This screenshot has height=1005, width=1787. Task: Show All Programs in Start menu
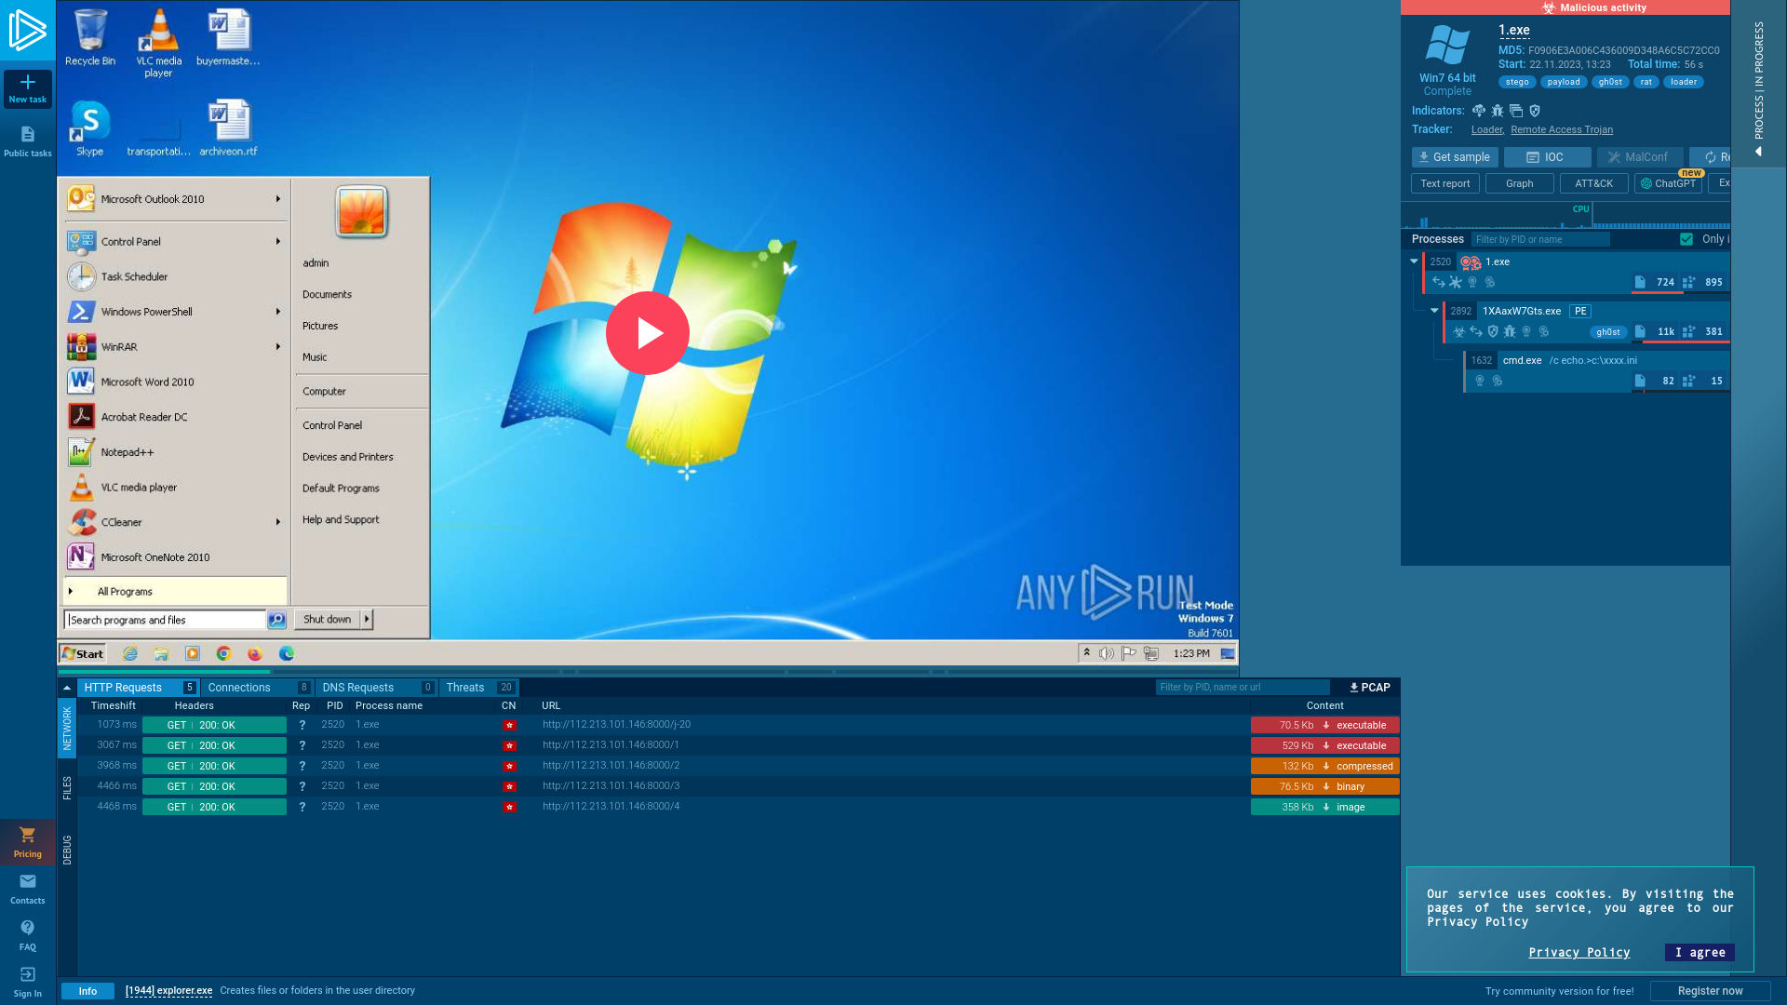(x=175, y=592)
